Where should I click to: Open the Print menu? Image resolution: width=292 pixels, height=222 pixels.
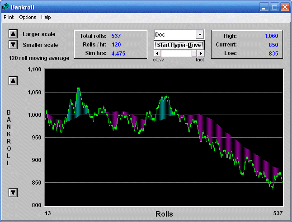coord(9,17)
